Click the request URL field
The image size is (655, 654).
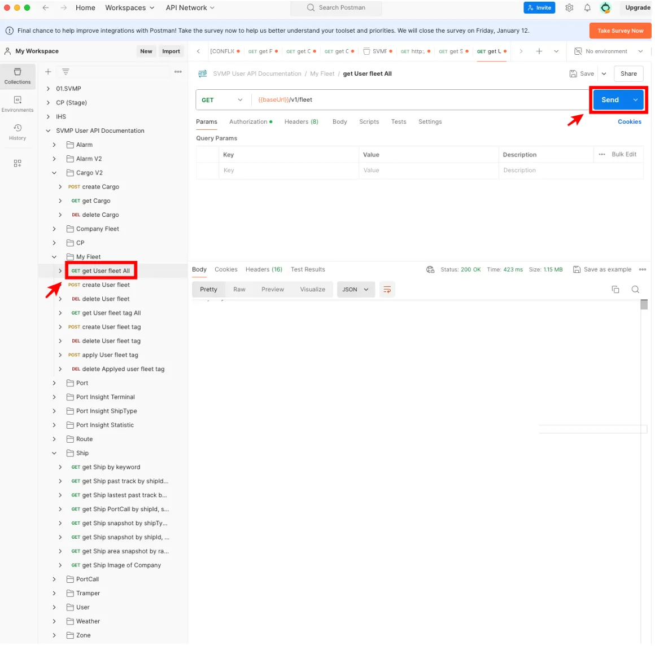(420, 101)
